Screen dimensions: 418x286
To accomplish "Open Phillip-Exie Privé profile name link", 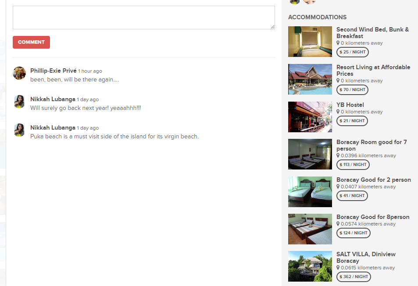I will (54, 71).
